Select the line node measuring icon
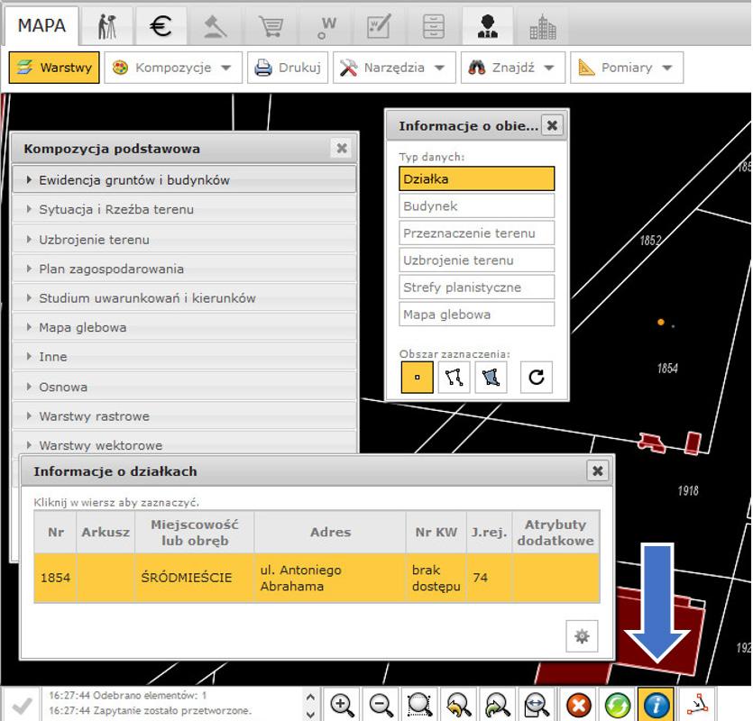 click(697, 705)
